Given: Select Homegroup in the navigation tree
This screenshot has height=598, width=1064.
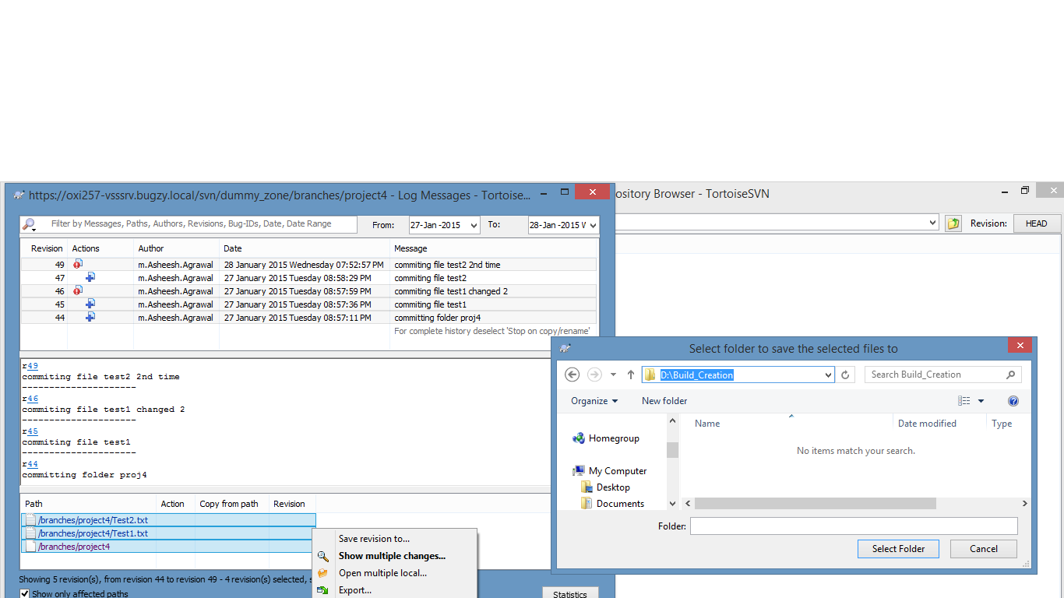Looking at the screenshot, I should [614, 438].
